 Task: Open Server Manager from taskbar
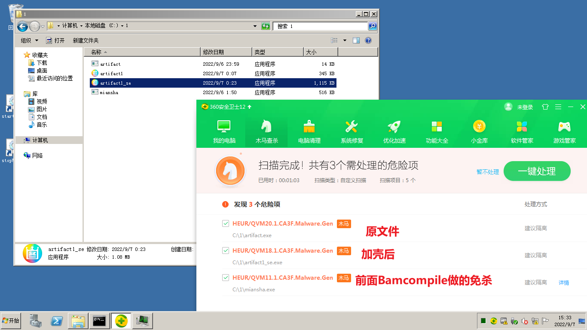tap(36, 321)
